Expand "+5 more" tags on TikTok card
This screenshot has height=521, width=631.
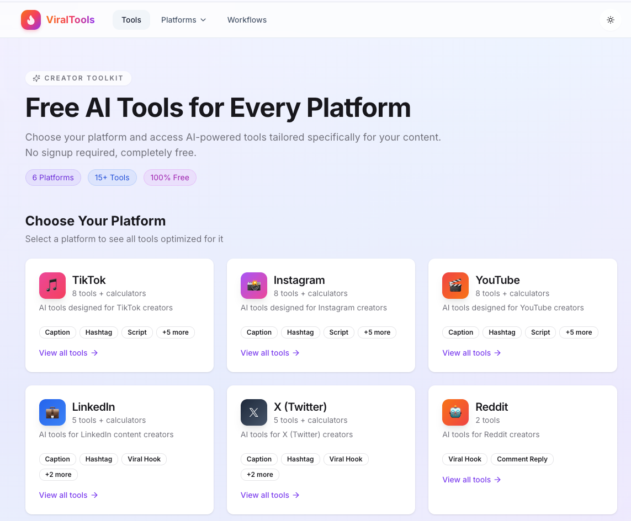pyautogui.click(x=176, y=332)
